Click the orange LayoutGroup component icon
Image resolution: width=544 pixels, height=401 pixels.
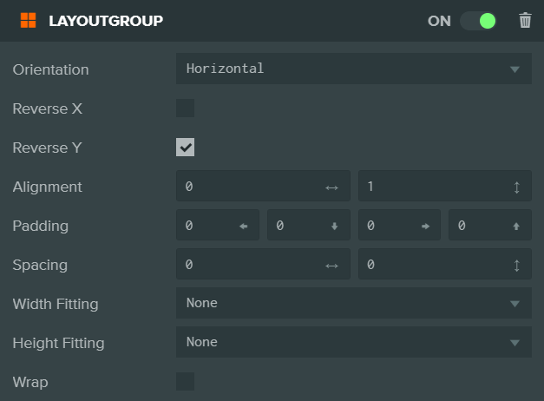click(29, 21)
